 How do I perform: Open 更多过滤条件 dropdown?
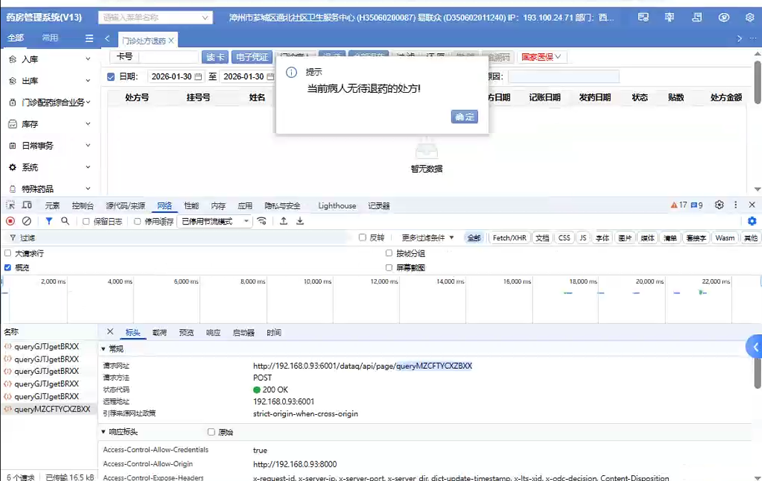pyautogui.click(x=427, y=238)
